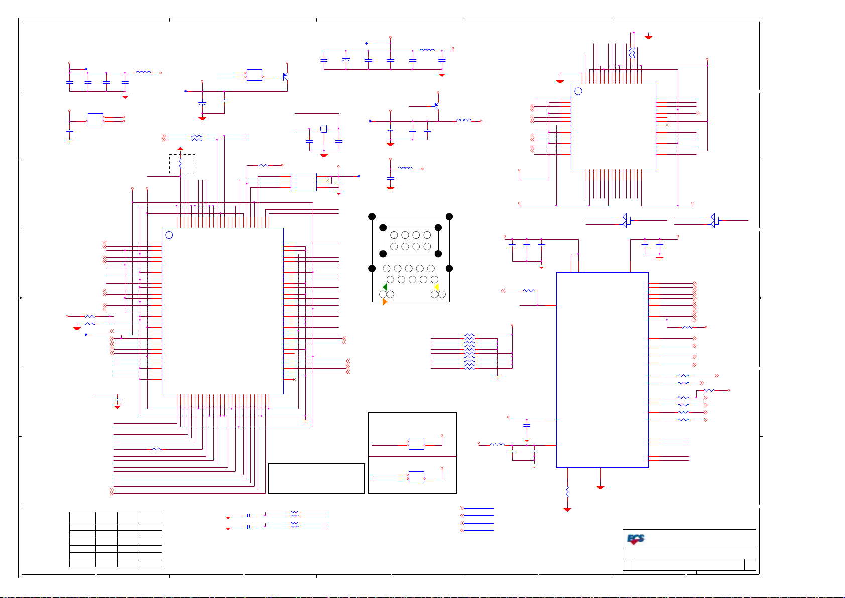Select the dashed-outline component box

click(182, 164)
